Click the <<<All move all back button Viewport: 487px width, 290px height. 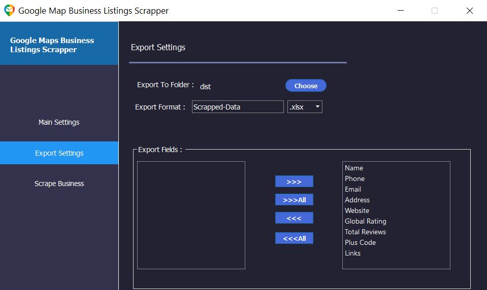[294, 238]
